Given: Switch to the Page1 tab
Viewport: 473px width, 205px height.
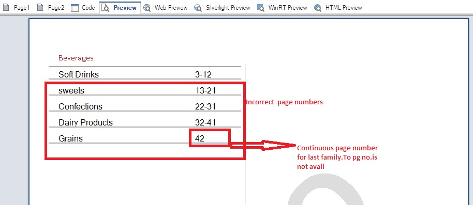Looking at the screenshot, I should coord(16,8).
